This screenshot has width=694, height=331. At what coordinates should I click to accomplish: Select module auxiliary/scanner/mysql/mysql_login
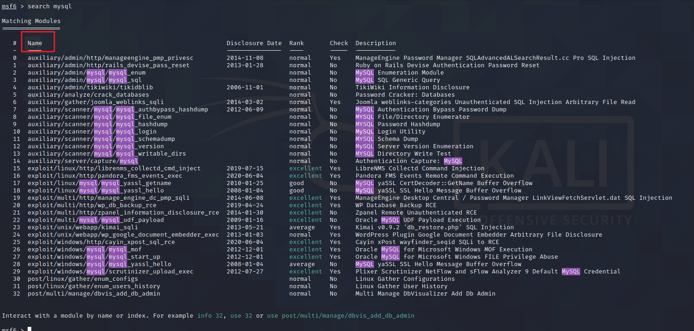click(92, 132)
